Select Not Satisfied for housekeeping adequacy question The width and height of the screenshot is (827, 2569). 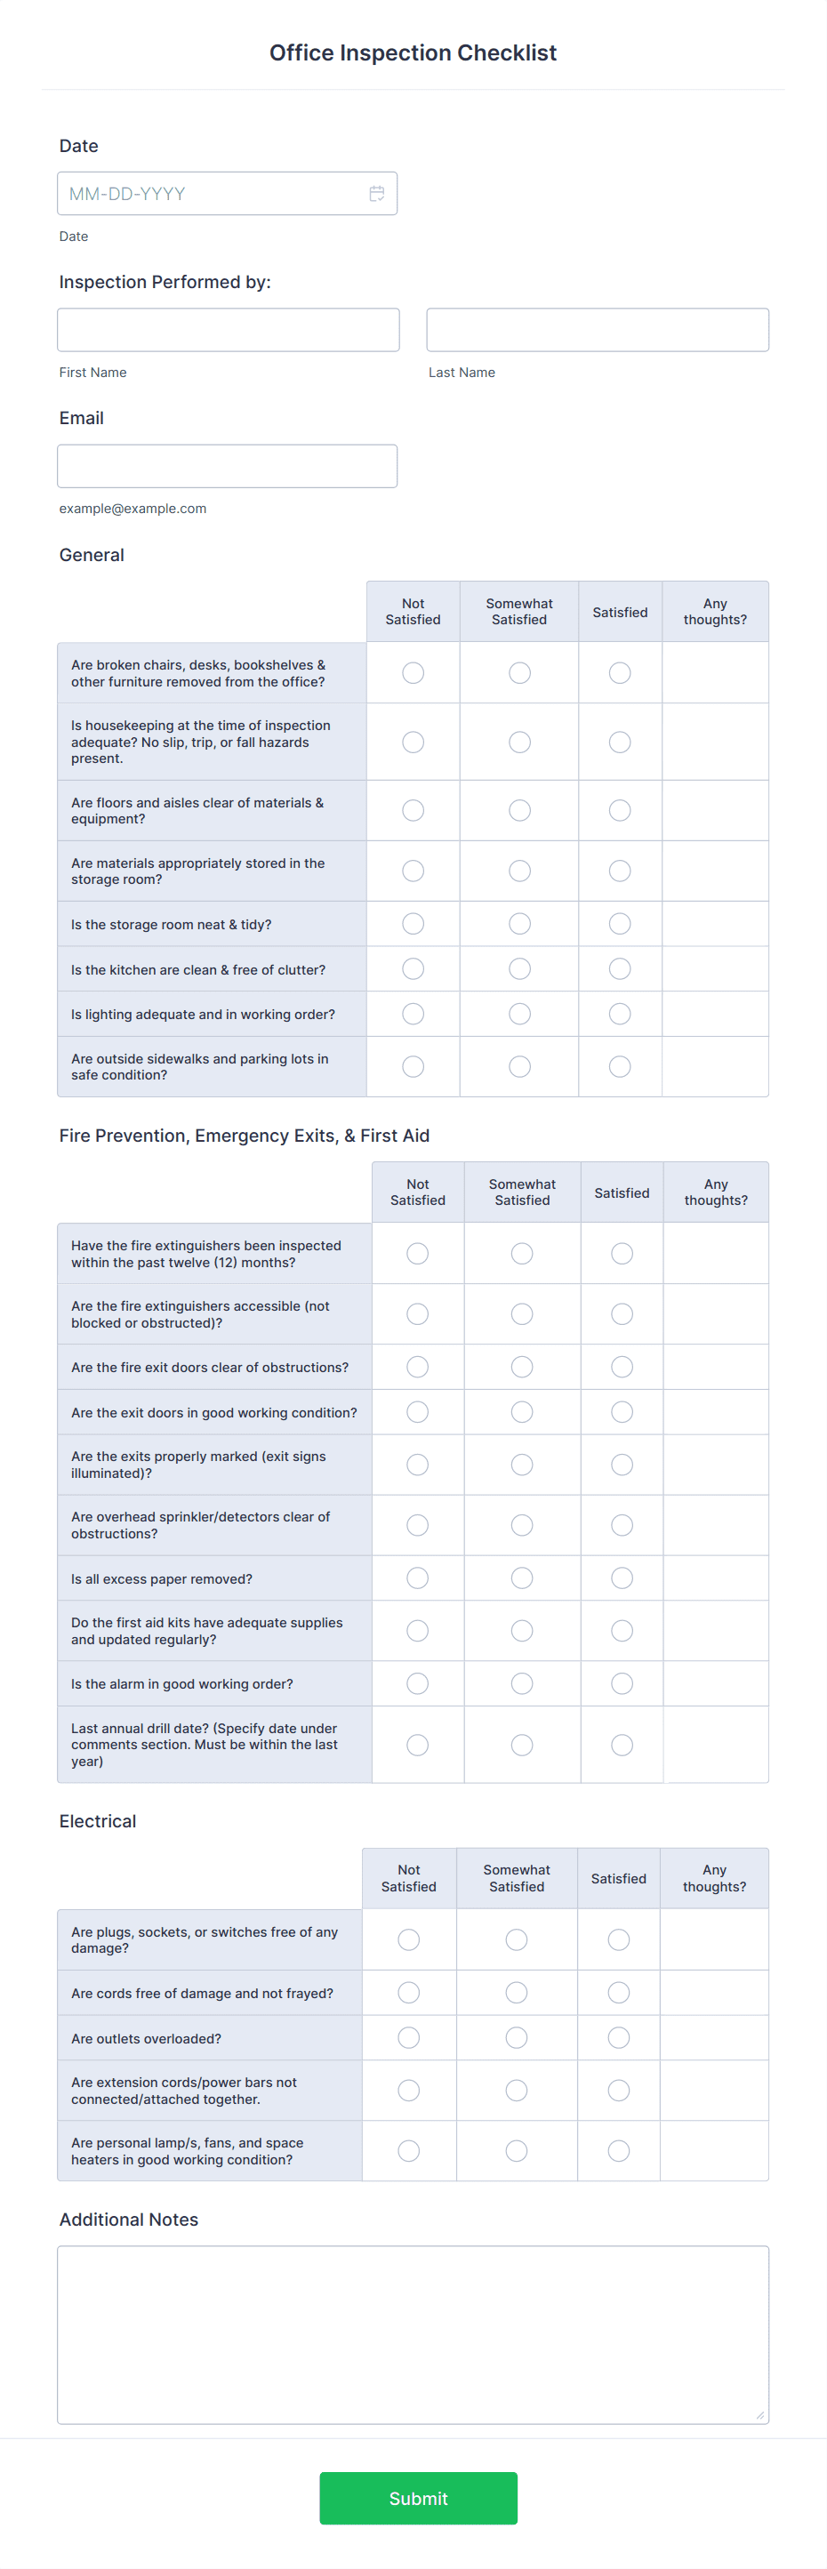click(x=413, y=741)
